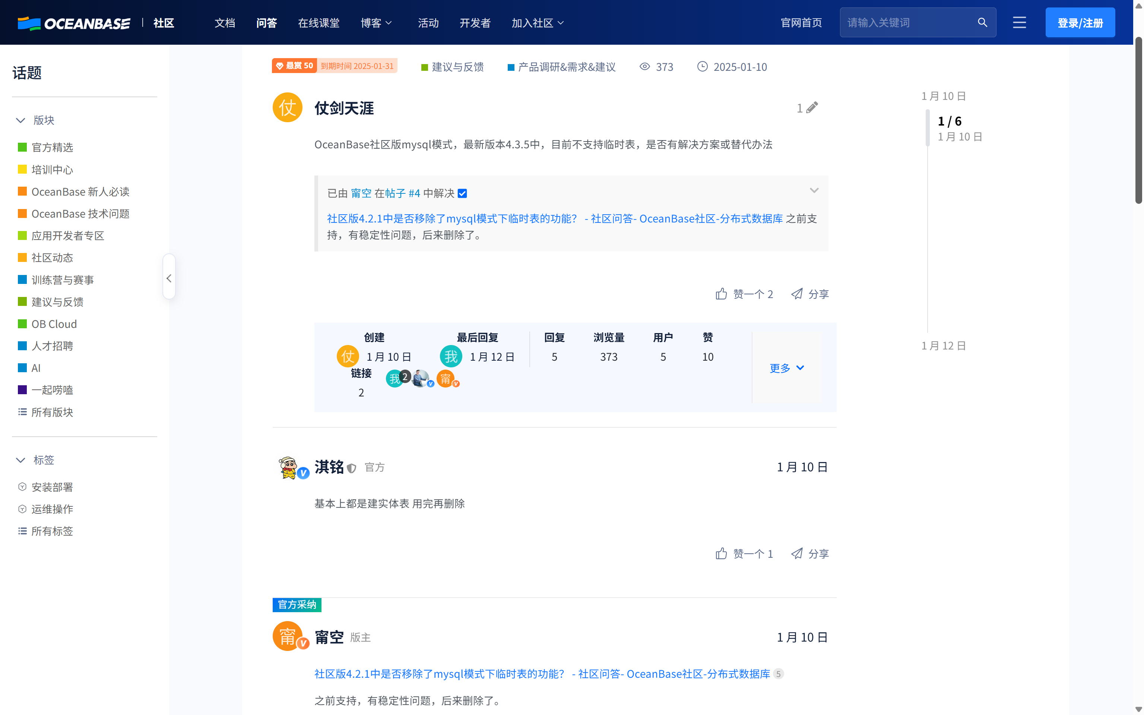Go to 官网首页
Image resolution: width=1144 pixels, height=715 pixels.
(801, 23)
